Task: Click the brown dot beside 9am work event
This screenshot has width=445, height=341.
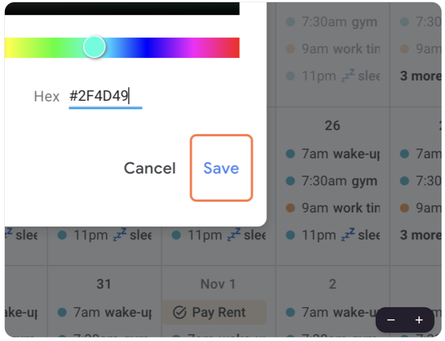Action: 290,208
